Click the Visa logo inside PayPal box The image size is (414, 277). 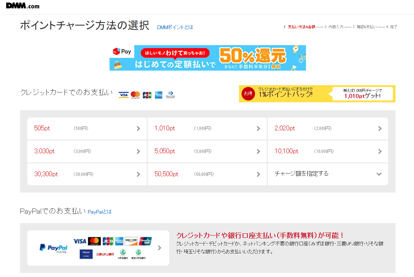(80, 241)
